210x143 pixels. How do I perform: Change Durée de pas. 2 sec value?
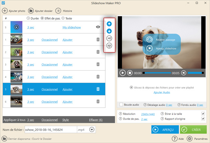[144, 119]
